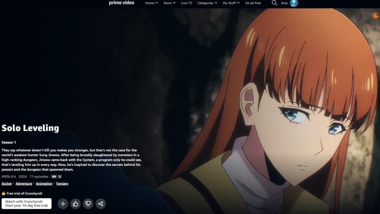The width and height of the screenshot is (380, 214).
Task: Give Solo Leveling a thumbs up
Action: (75, 204)
